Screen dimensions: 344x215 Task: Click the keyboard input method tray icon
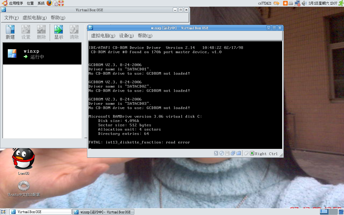point(291,3)
